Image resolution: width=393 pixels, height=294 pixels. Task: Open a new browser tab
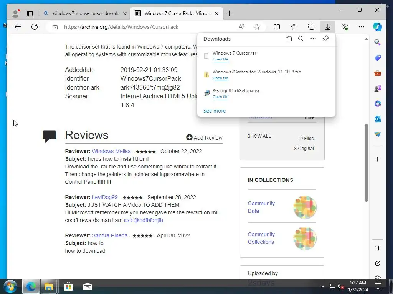coord(229,13)
